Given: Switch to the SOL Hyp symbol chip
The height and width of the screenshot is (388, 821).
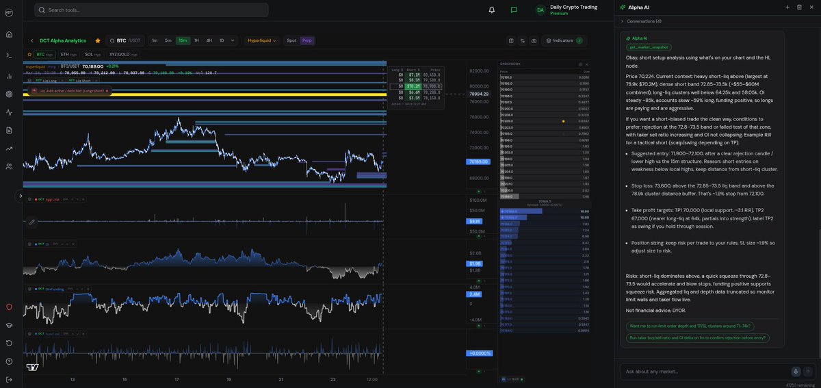Looking at the screenshot, I should [x=93, y=54].
